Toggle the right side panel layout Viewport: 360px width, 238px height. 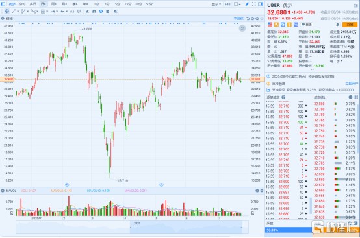point(261,4)
